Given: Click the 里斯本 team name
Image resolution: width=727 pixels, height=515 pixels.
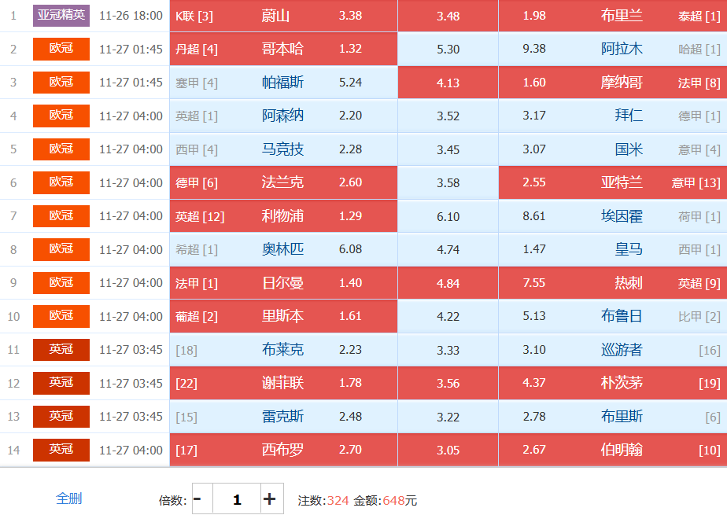Looking at the screenshot, I should tap(282, 316).
